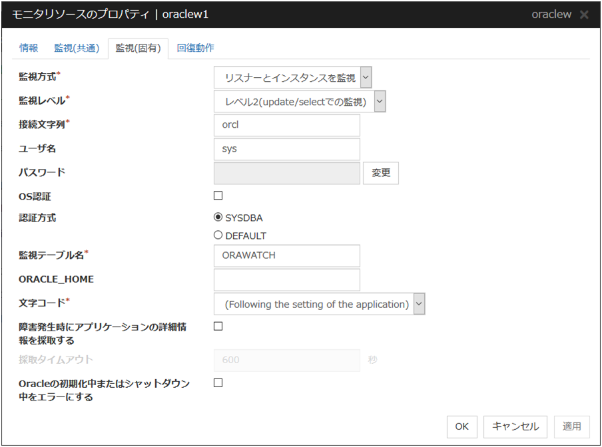Focus the empty ORACLE_HOME input field
Image resolution: width=602 pixels, height=447 pixels.
click(x=287, y=279)
